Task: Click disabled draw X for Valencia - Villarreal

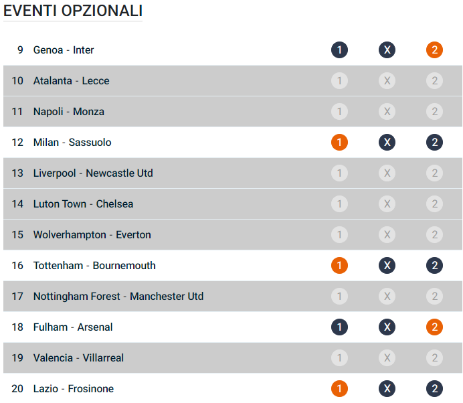Action: click(387, 358)
